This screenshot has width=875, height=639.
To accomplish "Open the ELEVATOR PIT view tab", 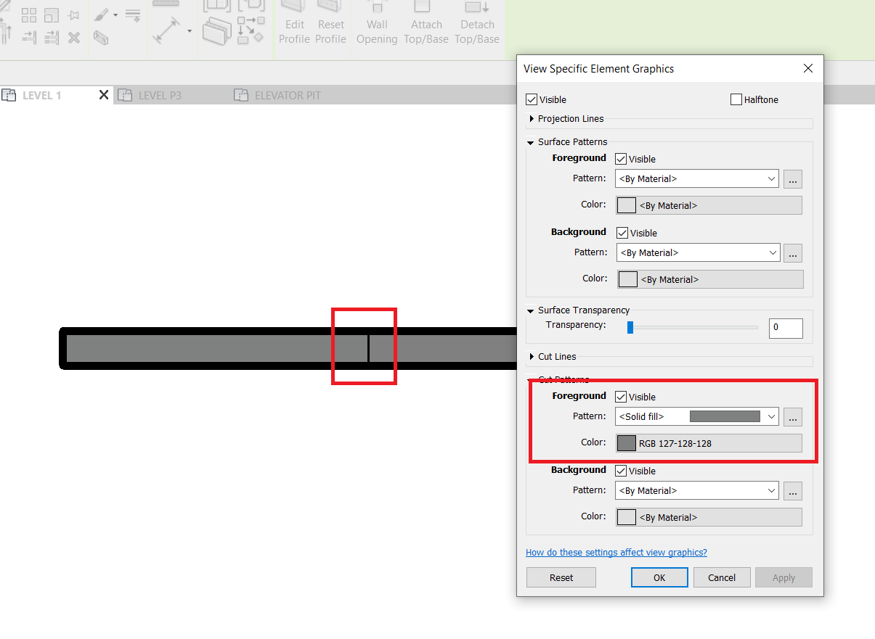I will [286, 95].
